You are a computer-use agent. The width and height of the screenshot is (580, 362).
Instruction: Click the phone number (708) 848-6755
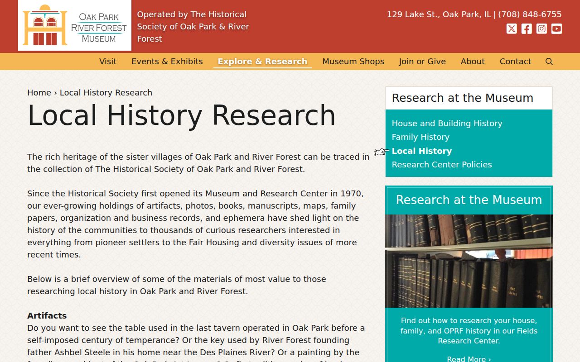pos(530,14)
